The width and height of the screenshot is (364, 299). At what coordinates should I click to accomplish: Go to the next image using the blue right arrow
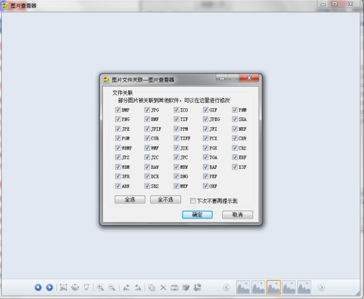click(x=50, y=287)
